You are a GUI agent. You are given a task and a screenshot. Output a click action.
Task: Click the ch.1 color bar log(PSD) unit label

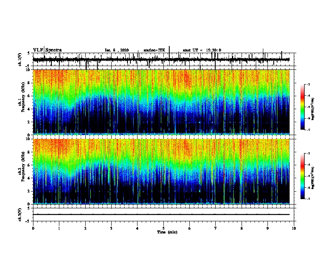pos(313,109)
